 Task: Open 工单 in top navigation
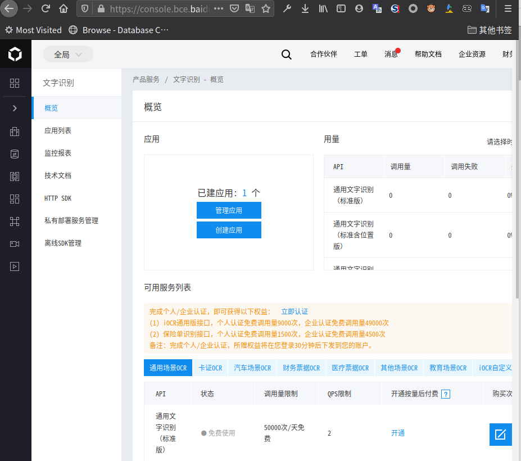click(x=360, y=54)
